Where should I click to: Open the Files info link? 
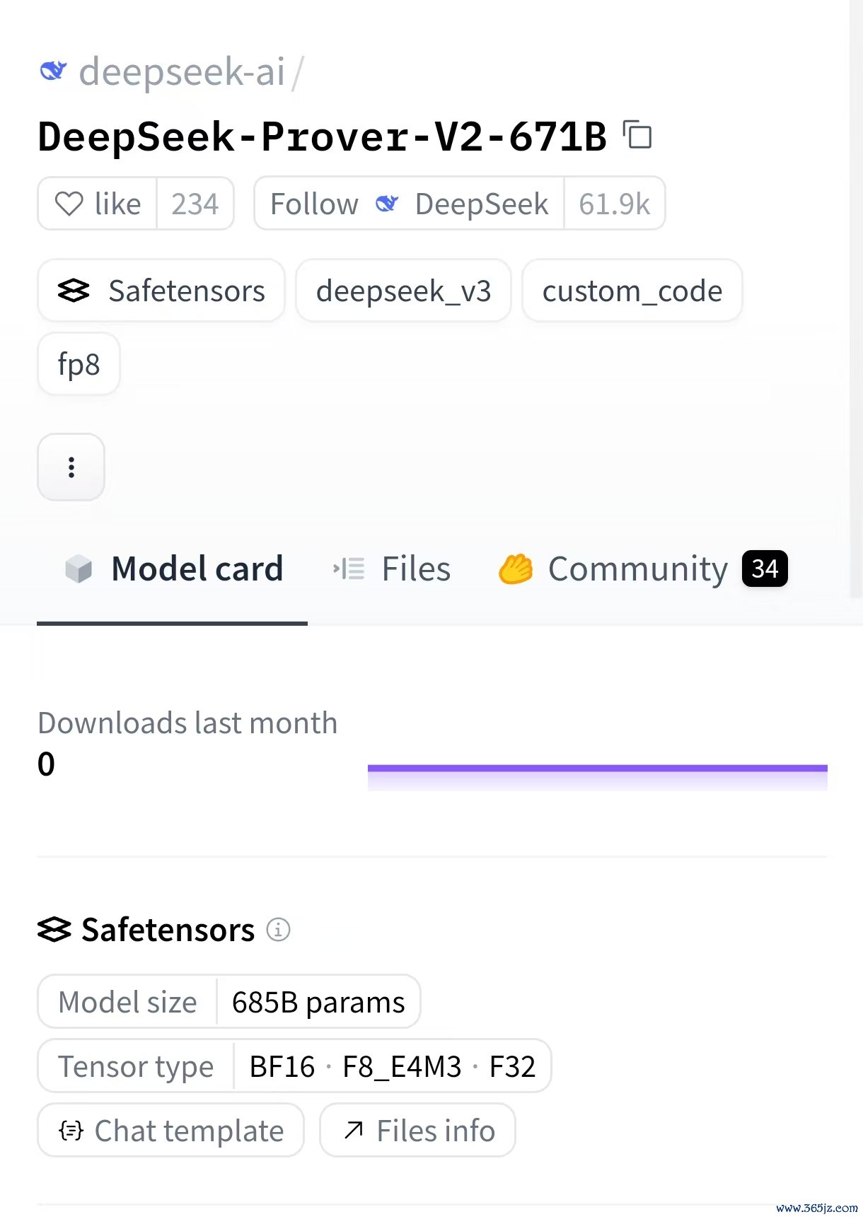(x=417, y=1130)
